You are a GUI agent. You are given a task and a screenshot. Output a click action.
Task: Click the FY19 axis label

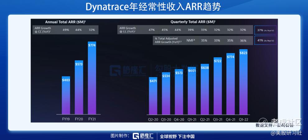66,119
